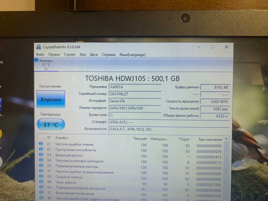Screen dimensions: 268x201
Task: Maximize the CrystalDiskInfo window
Action: (213, 47)
